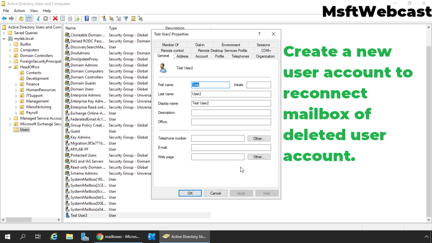Click OK in Properties dialog
The width and height of the screenshot is (432, 243).
pos(190,193)
